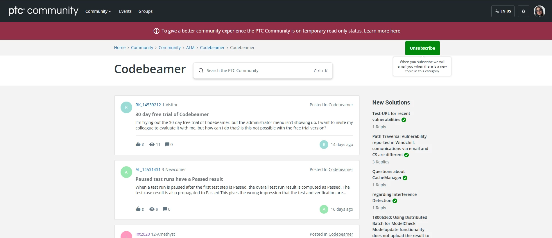Open regarding Interference Detection solution
552x238 pixels.
395,197
